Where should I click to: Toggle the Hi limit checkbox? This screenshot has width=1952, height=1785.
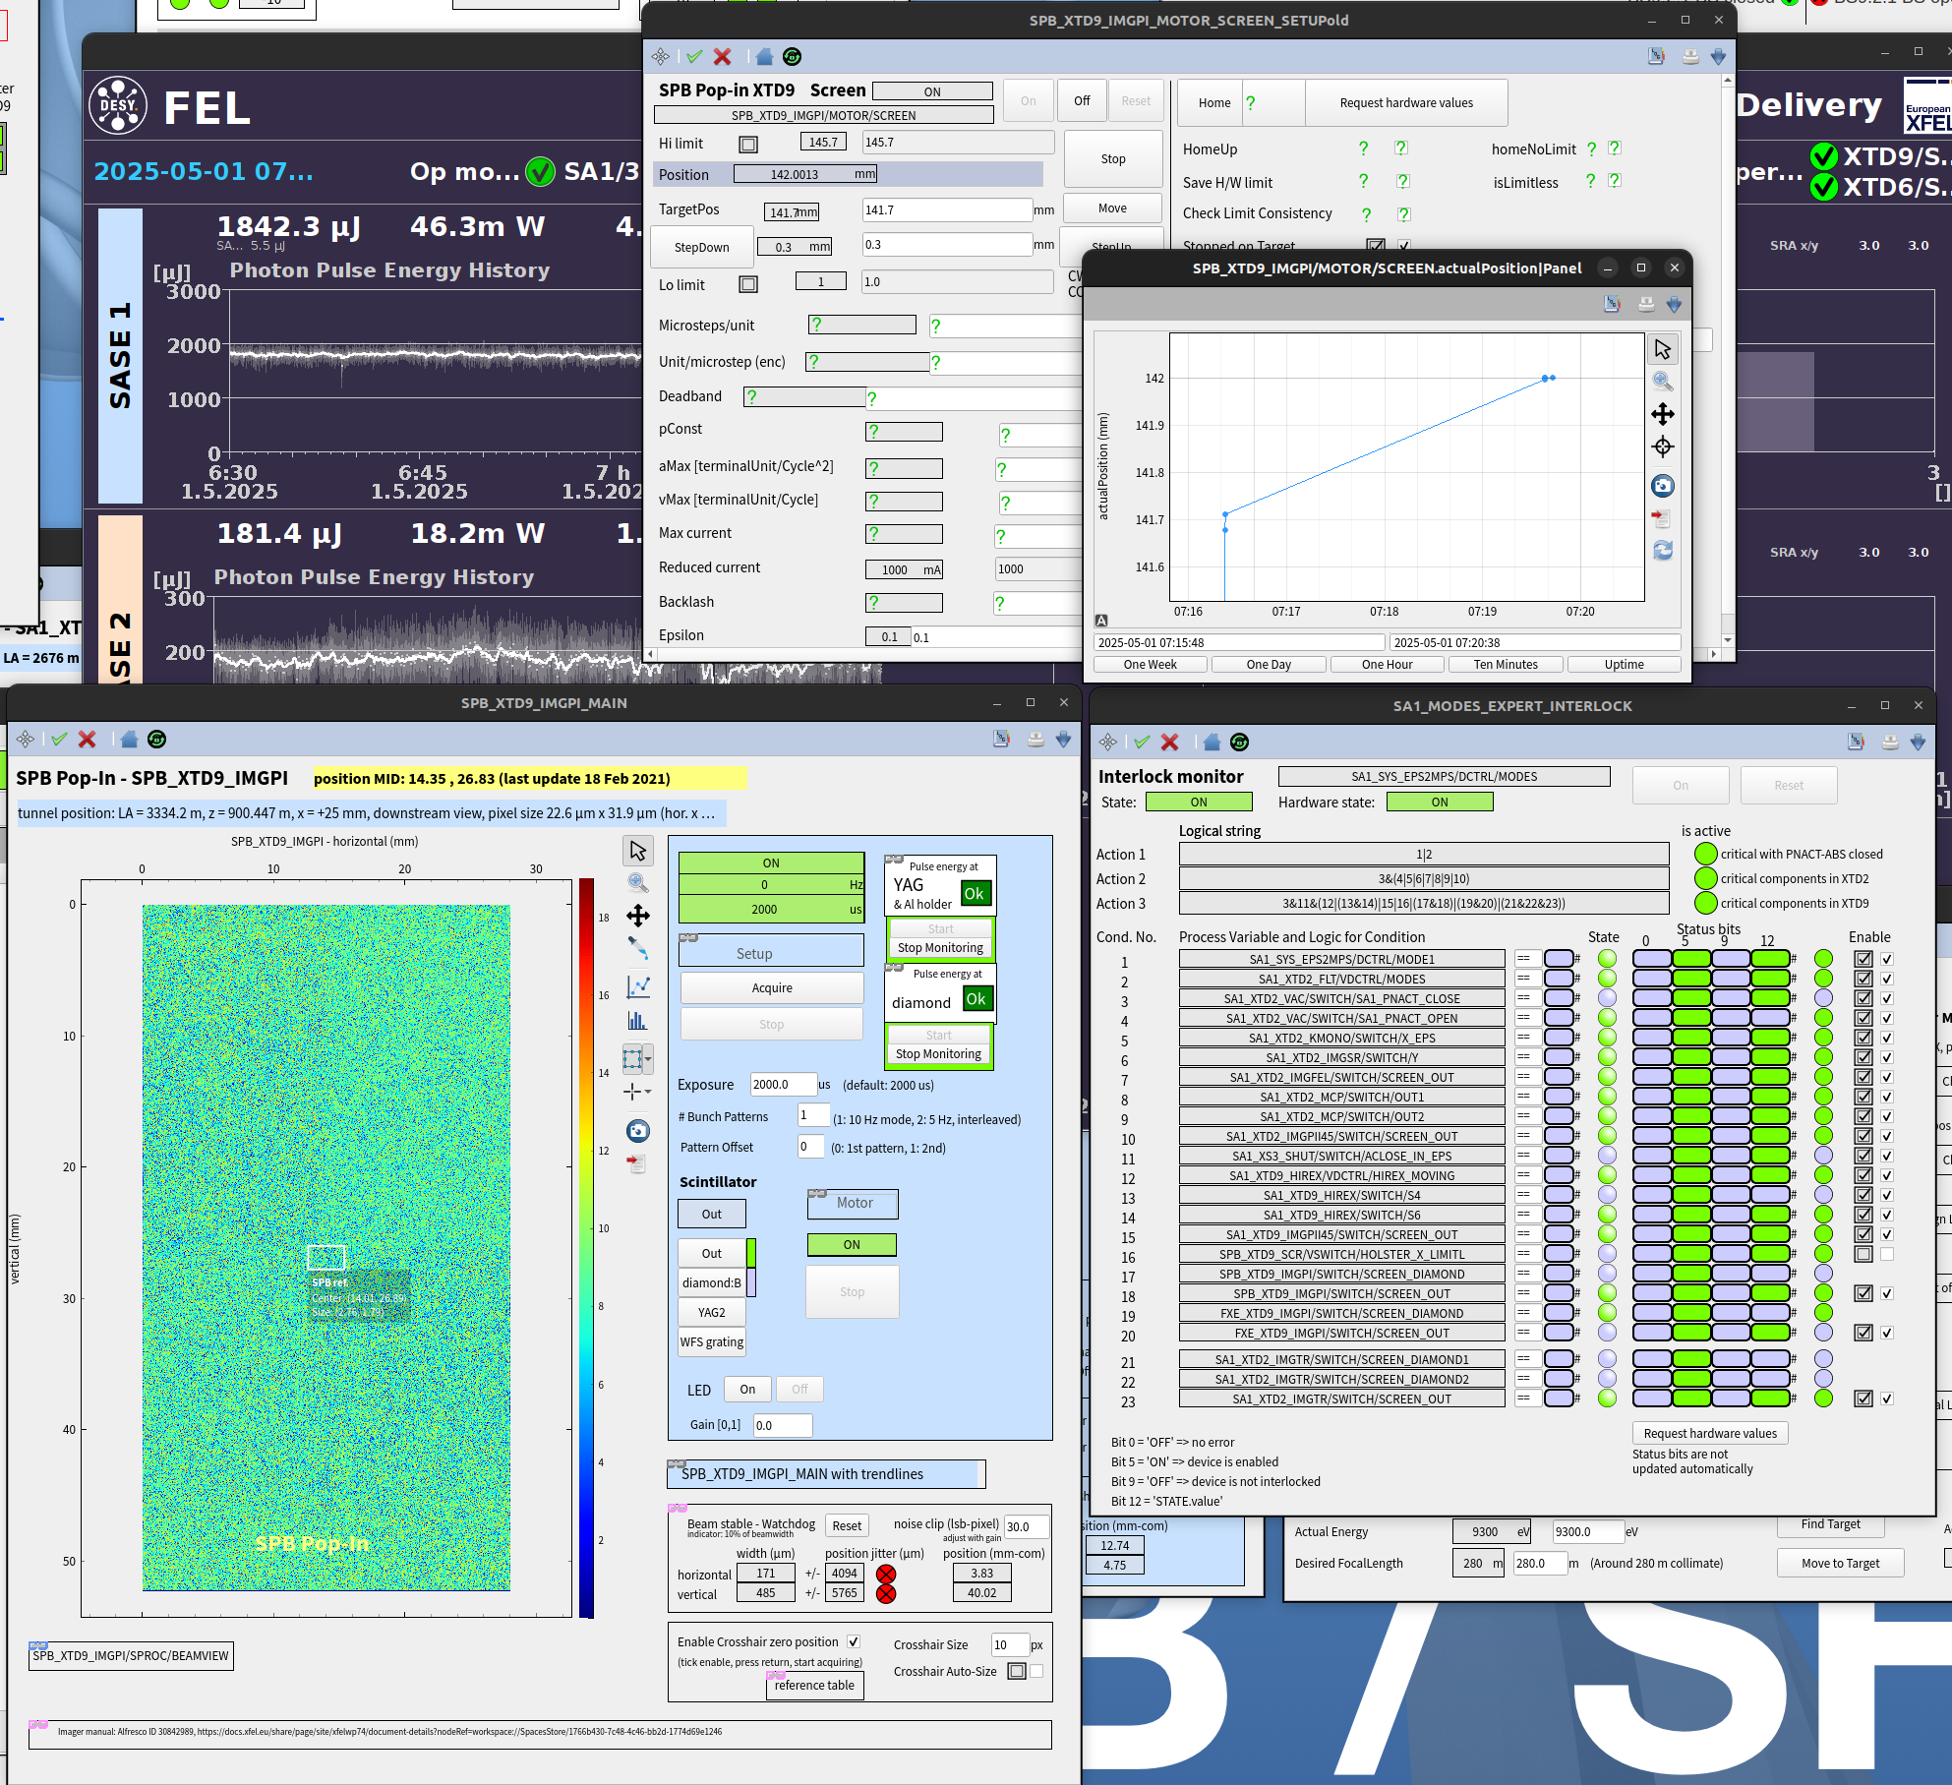coord(748,145)
